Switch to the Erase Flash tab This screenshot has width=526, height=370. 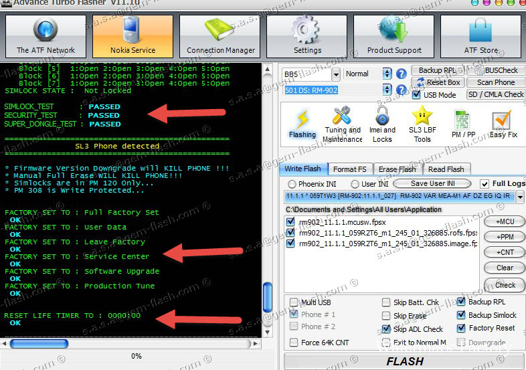tap(398, 169)
